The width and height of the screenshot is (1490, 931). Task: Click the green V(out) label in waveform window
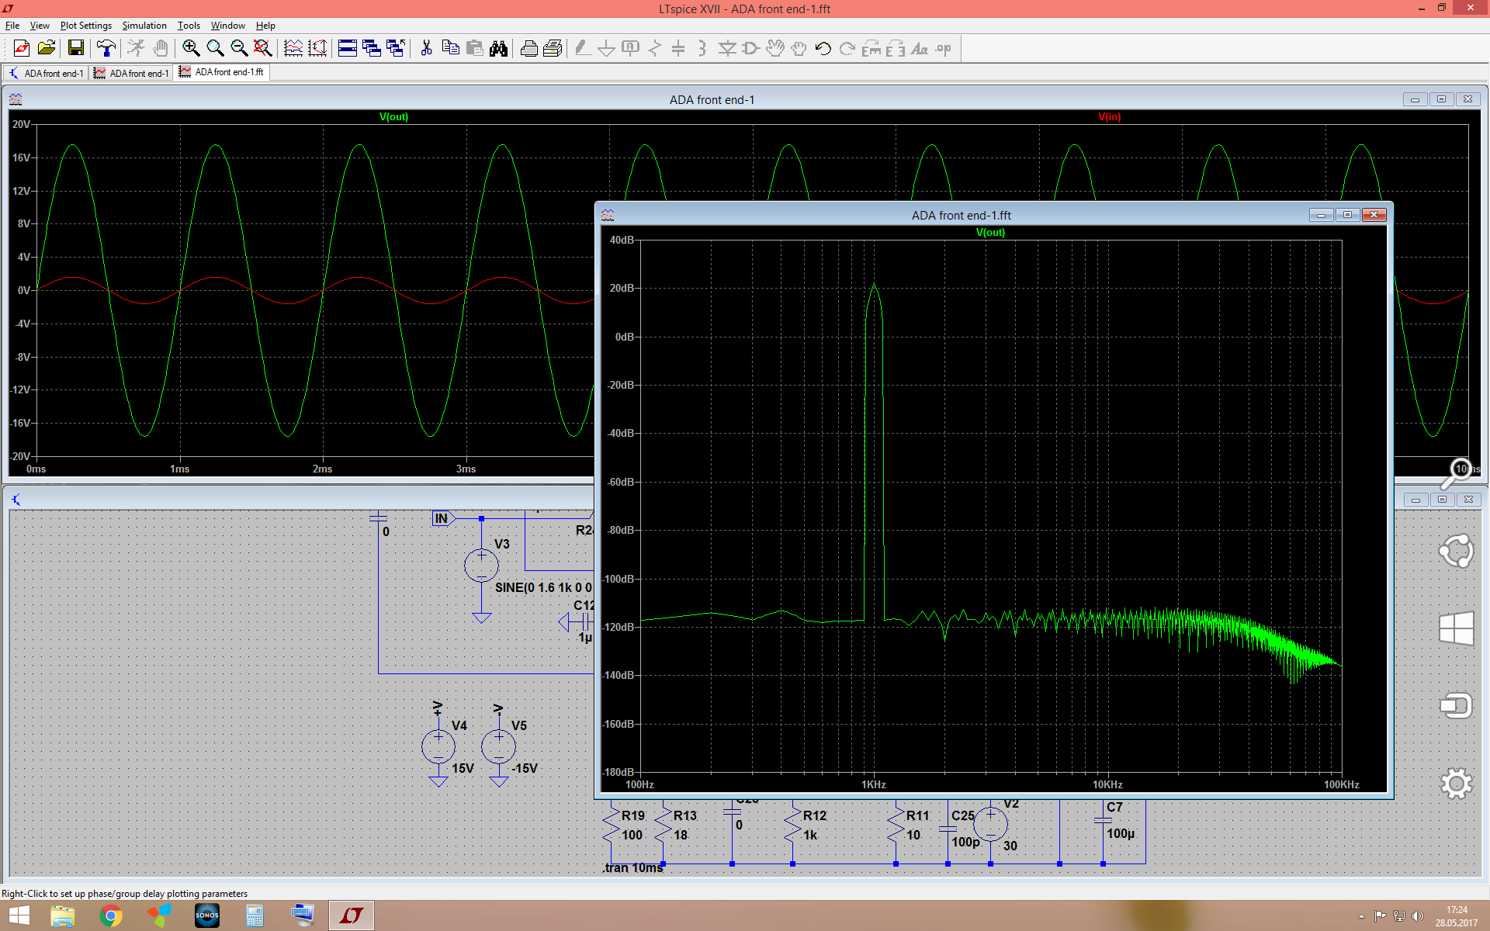393,117
